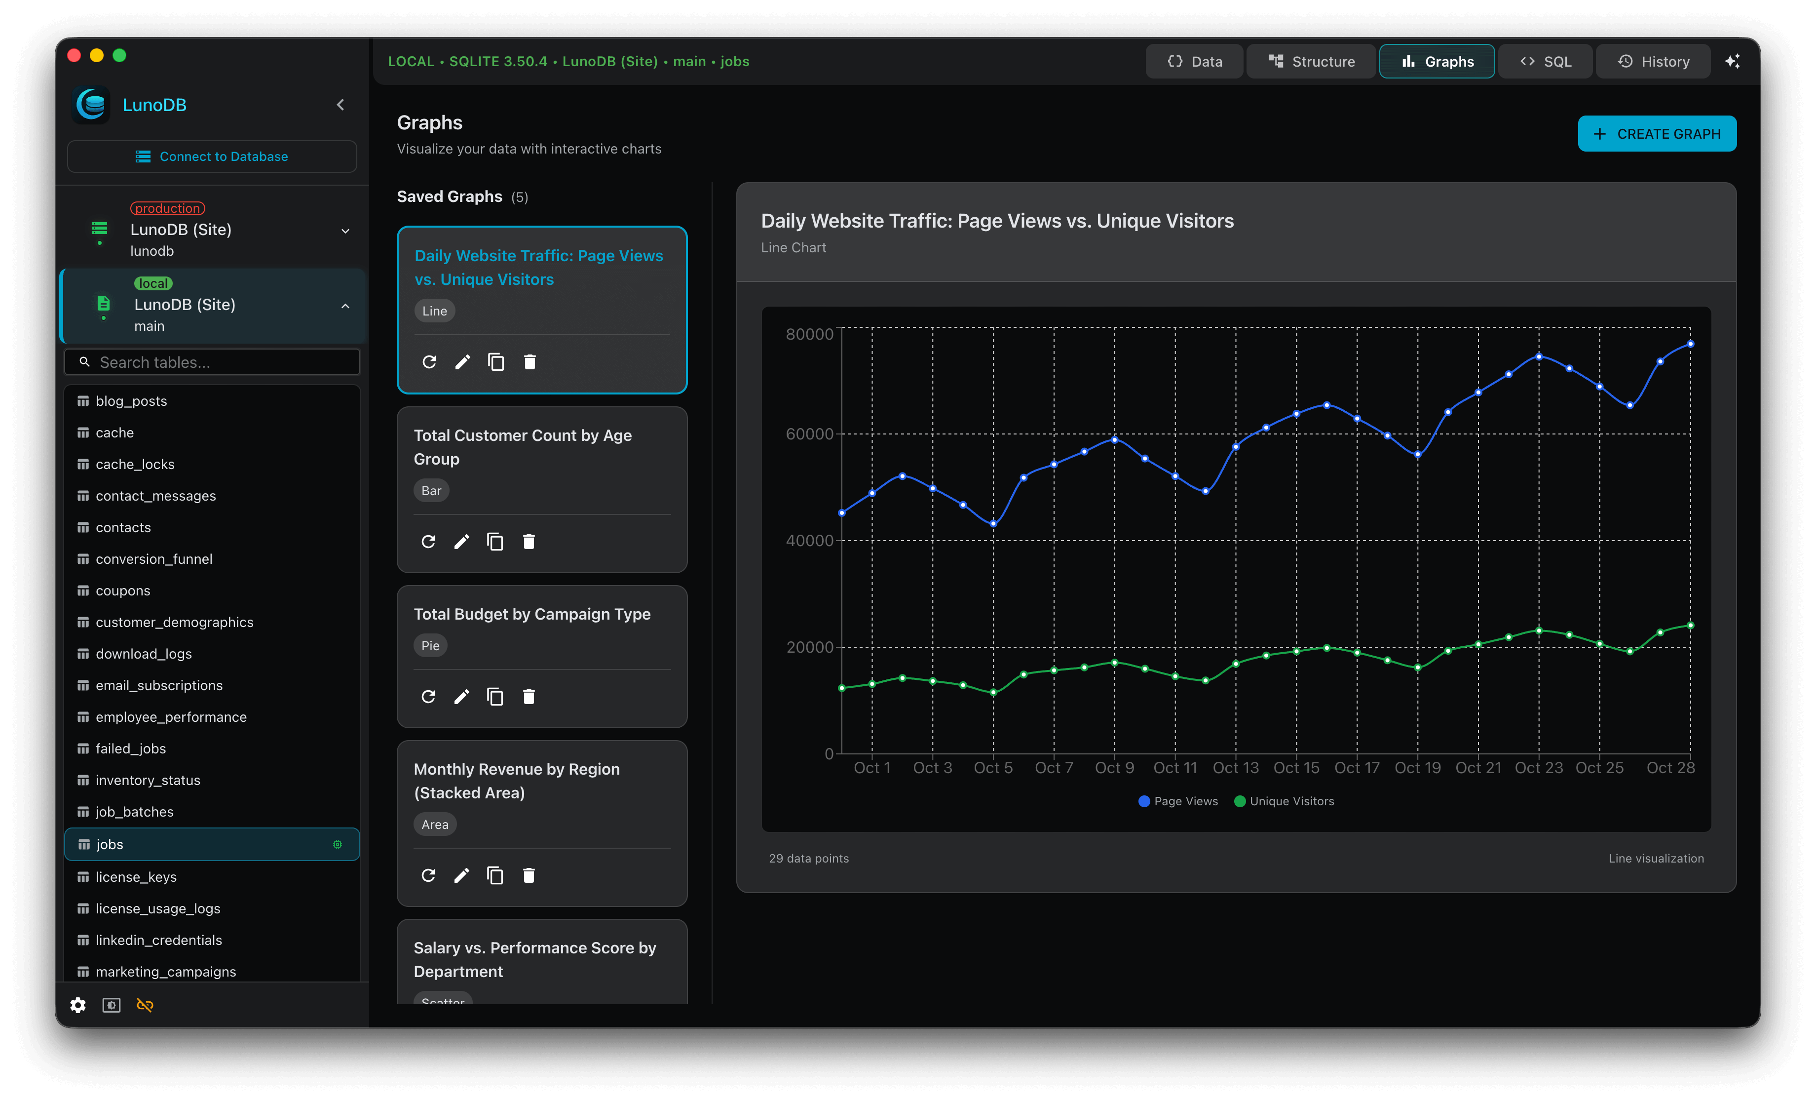Viewport: 1816px width, 1101px height.
Task: Collapse the local LunoDB (Site) connection
Action: (345, 306)
